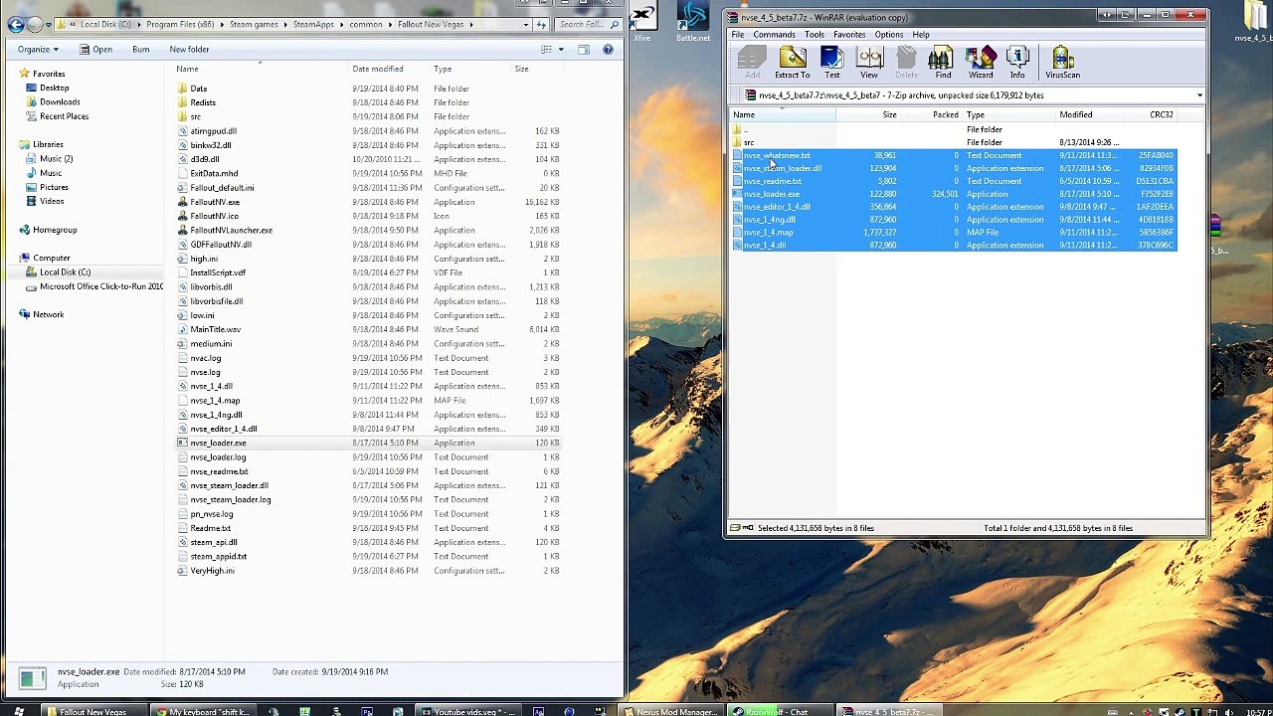Select Pictures library in navigation pane

tap(54, 187)
